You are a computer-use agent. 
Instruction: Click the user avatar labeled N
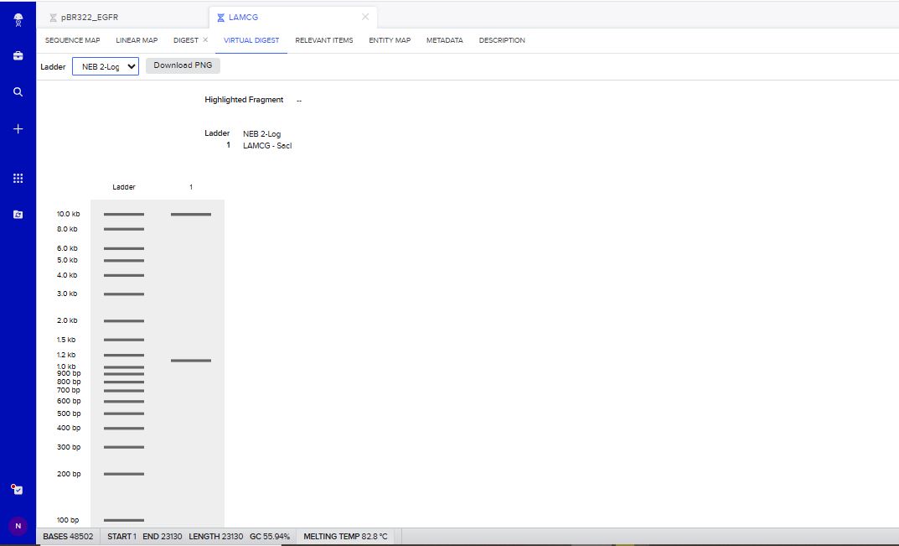click(18, 526)
